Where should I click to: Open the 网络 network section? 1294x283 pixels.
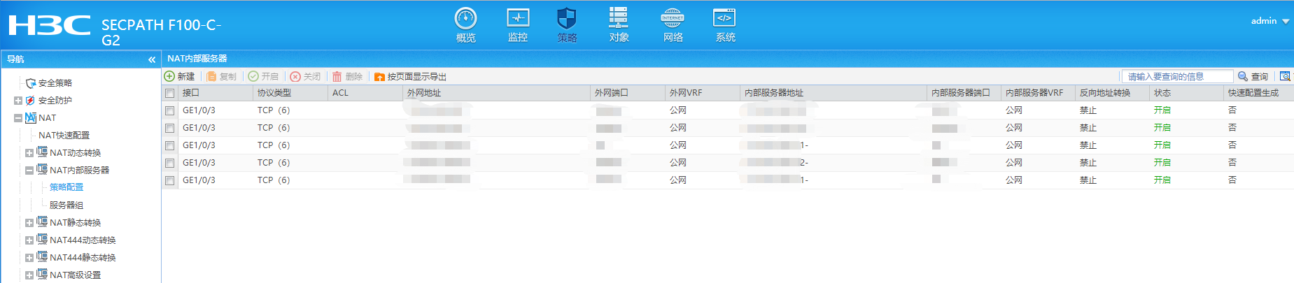coord(673,25)
